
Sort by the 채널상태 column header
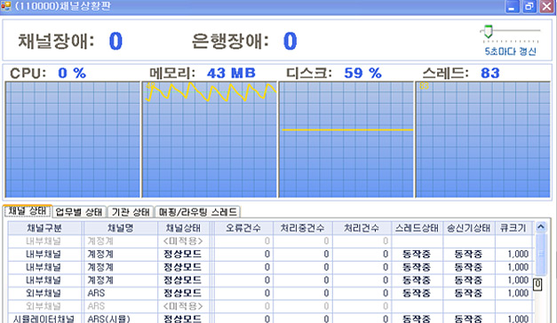[x=183, y=228]
